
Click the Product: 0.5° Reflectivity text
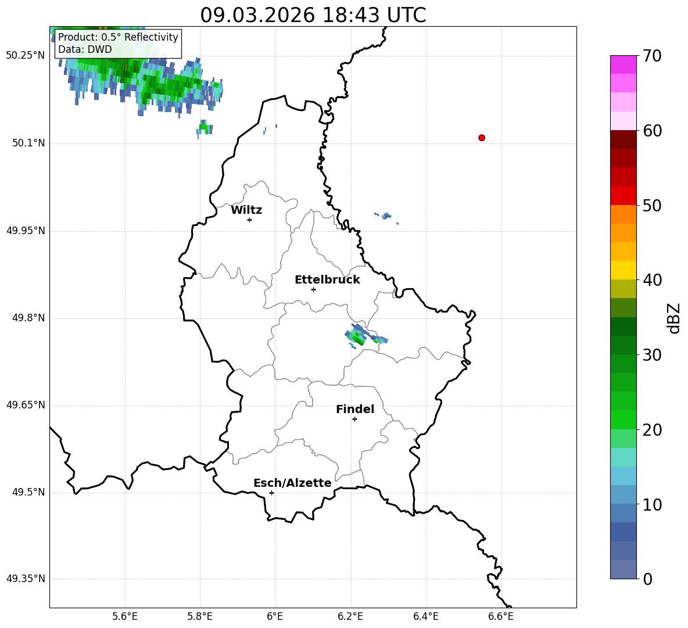[x=118, y=37]
